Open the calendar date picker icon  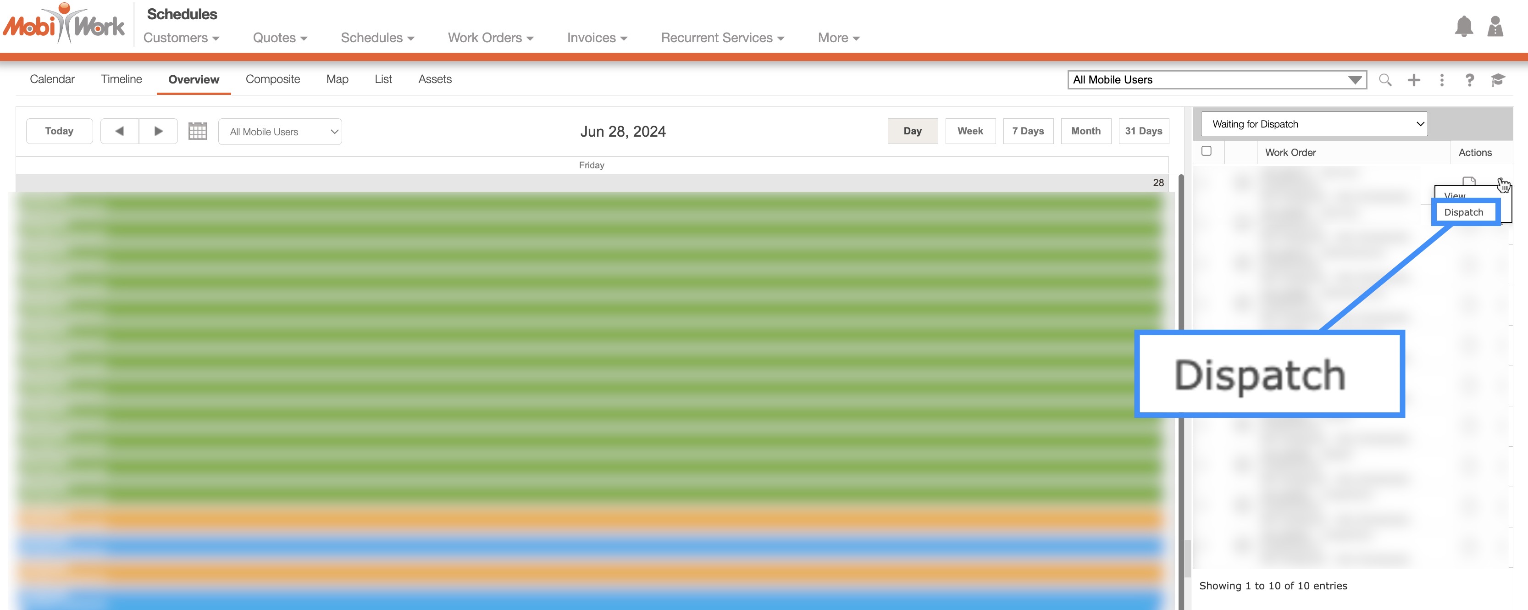click(x=198, y=131)
